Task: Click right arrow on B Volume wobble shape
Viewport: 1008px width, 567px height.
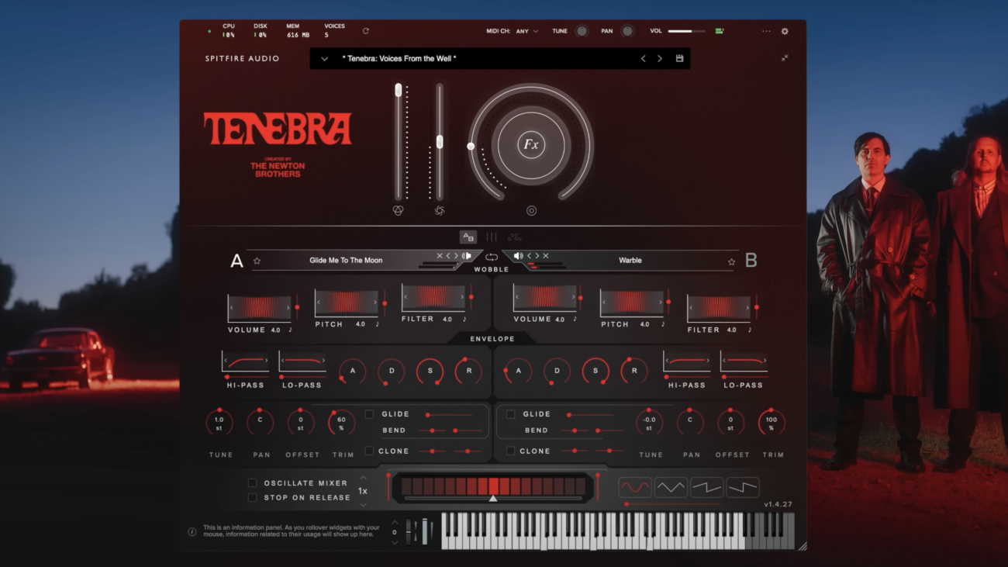Action: coord(574,297)
